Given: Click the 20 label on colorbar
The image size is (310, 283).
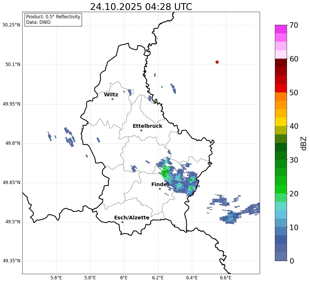Looking at the screenshot, I should pos(294,194).
